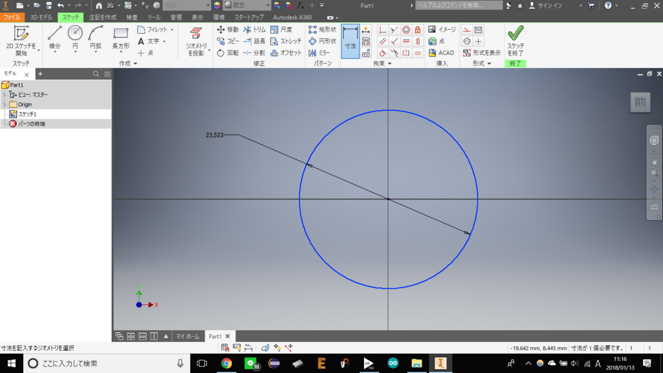Toggle the centerline format icon
The height and width of the screenshot is (373, 663).
click(x=466, y=41)
